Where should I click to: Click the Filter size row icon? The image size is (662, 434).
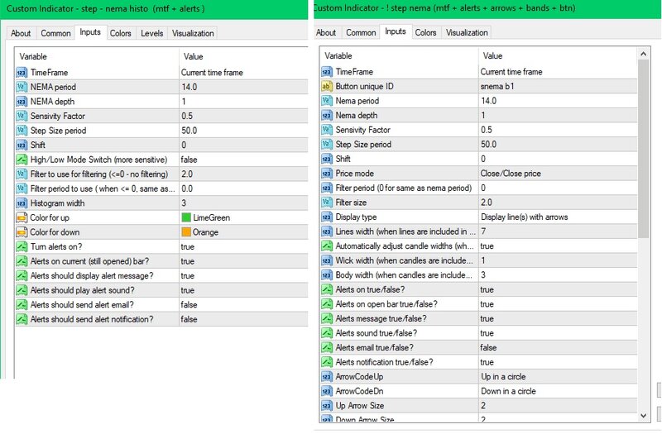tap(326, 203)
